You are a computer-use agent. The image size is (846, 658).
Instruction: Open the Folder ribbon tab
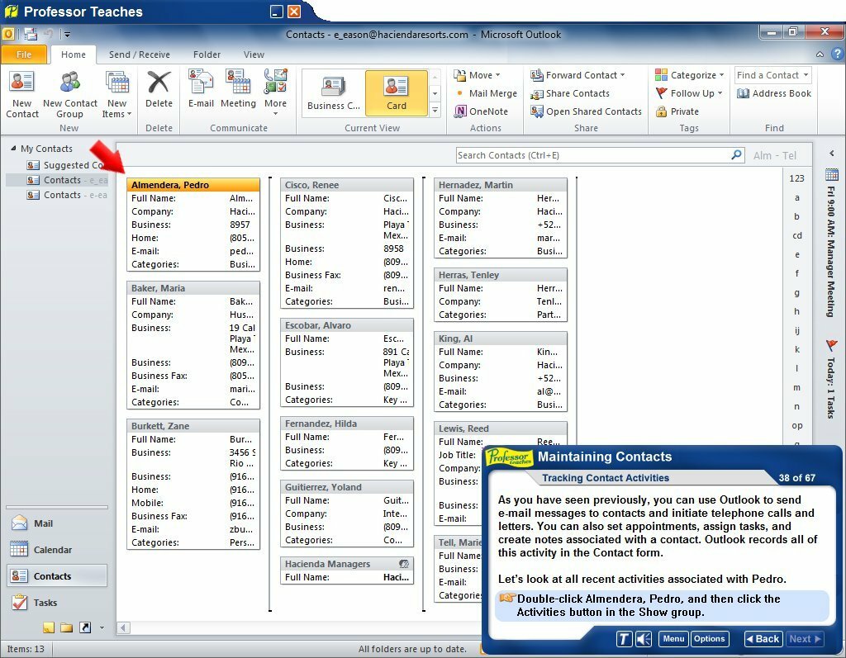point(207,54)
